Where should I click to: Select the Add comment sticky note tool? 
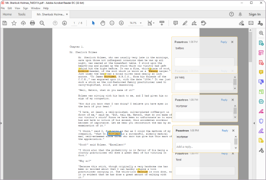pos(175,23)
